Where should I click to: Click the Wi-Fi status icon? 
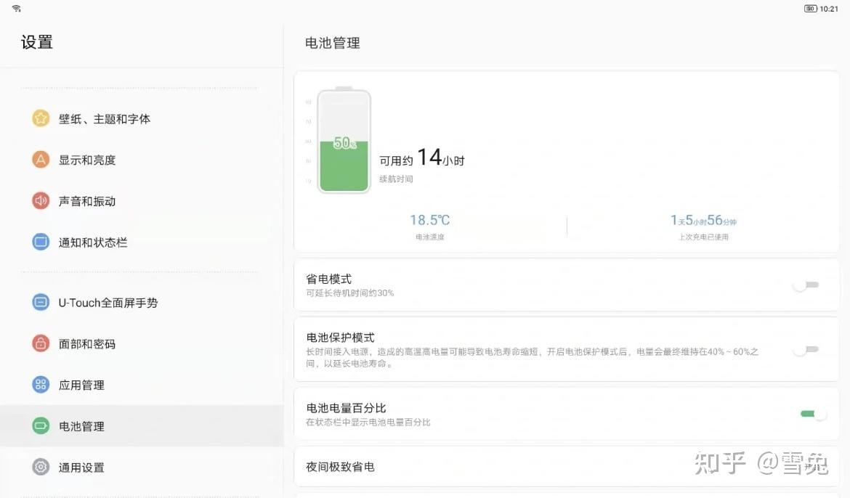click(x=16, y=8)
